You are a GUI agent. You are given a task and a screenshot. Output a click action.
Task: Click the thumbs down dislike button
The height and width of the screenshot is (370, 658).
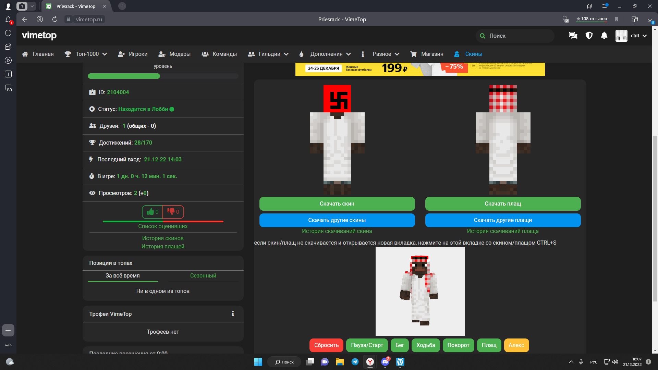coord(173,212)
